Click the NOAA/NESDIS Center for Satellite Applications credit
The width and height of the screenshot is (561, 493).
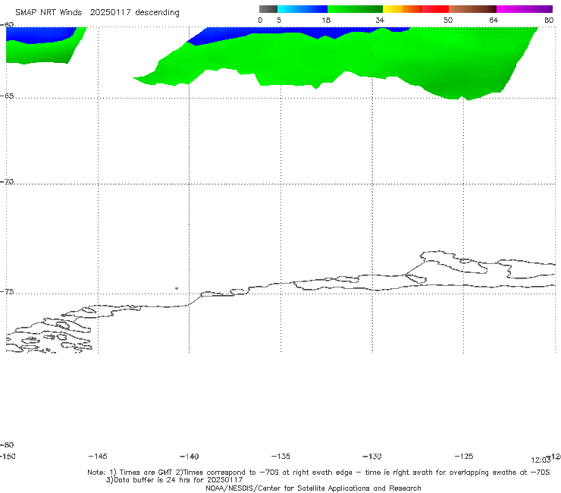[313, 488]
